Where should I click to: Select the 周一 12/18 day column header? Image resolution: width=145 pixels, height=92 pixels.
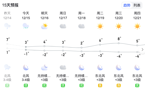pyautogui.click(x=82, y=16)
